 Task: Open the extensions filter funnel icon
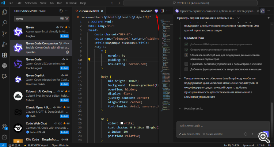coord(67,18)
